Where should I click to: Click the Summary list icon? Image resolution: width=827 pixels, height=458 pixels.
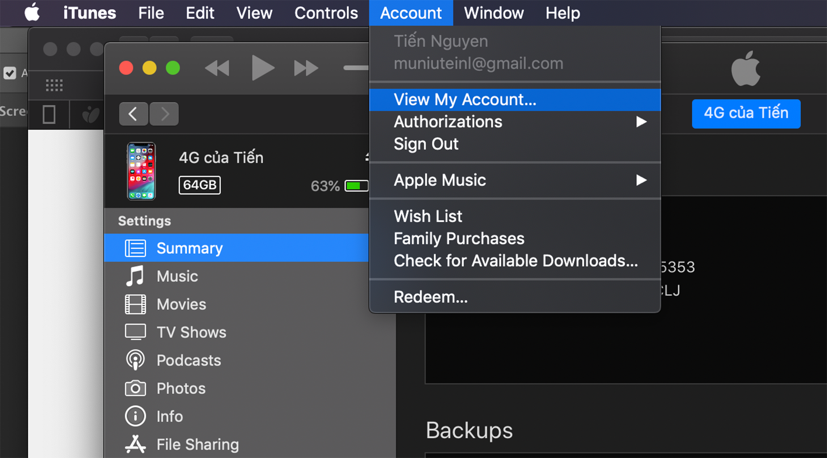135,248
